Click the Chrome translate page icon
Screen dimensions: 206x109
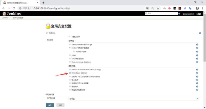point(147,8)
